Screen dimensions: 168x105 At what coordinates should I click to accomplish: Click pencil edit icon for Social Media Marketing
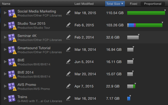click(68, 13)
